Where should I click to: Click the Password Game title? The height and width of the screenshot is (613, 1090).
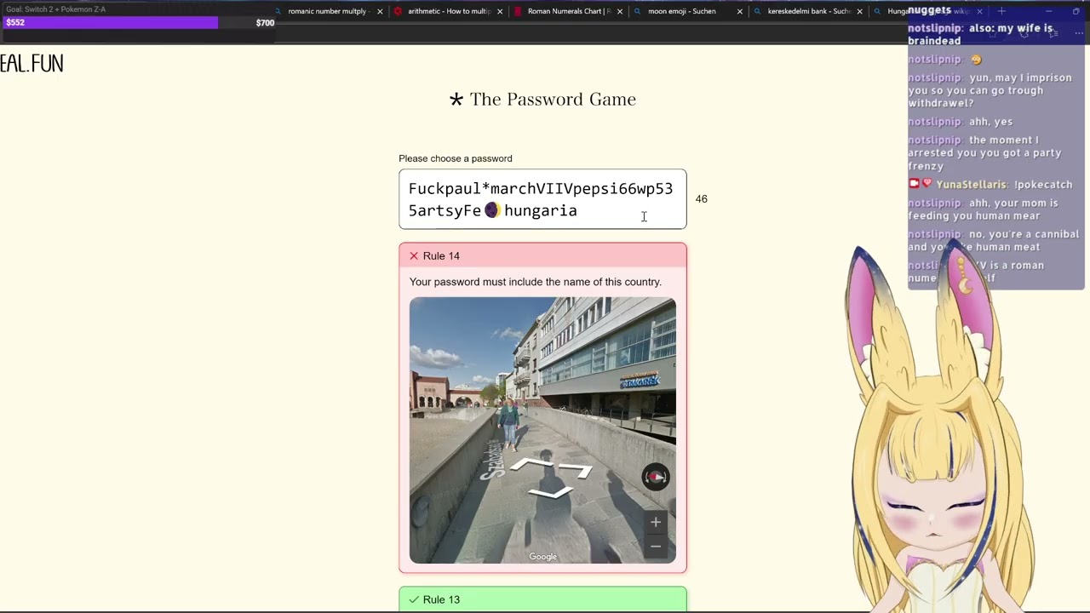[553, 100]
